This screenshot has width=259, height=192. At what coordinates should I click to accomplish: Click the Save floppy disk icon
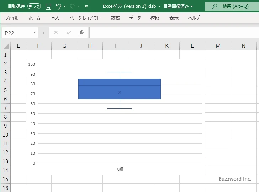click(x=48, y=6)
